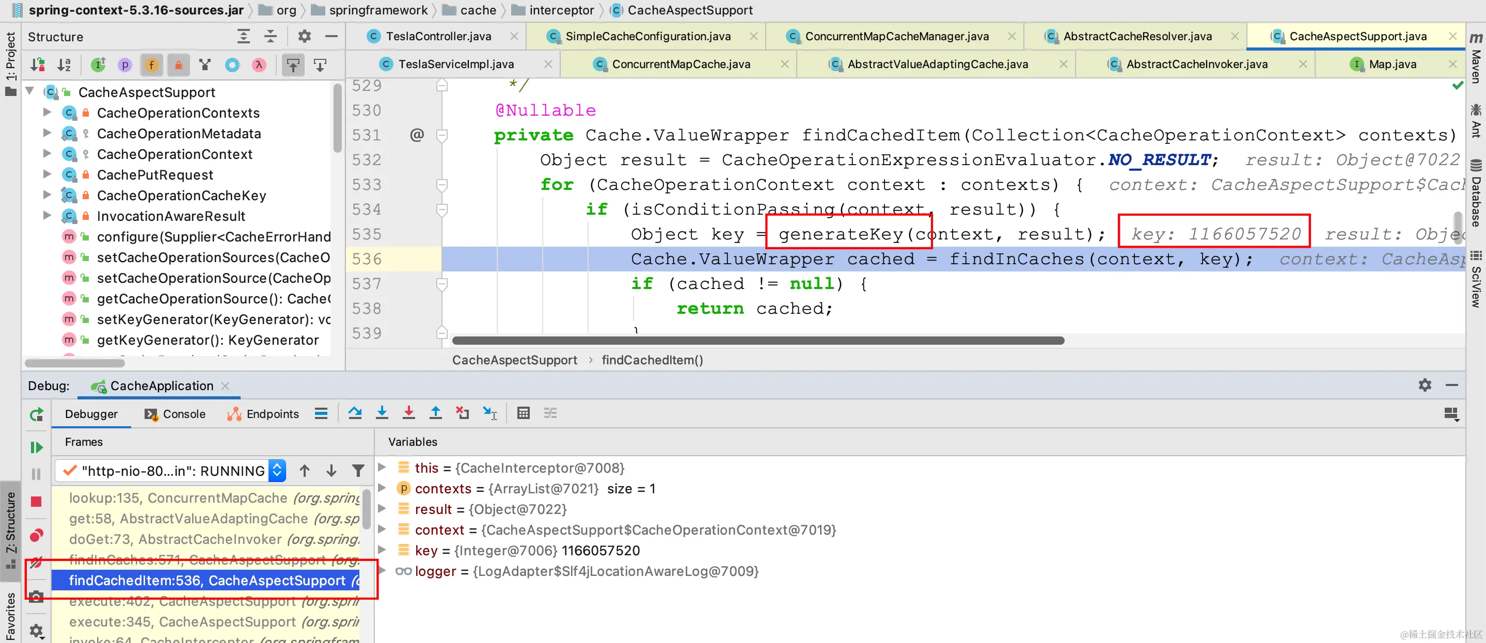Toggle Show non-public members lock filter
The image size is (1486, 643).
[178, 65]
